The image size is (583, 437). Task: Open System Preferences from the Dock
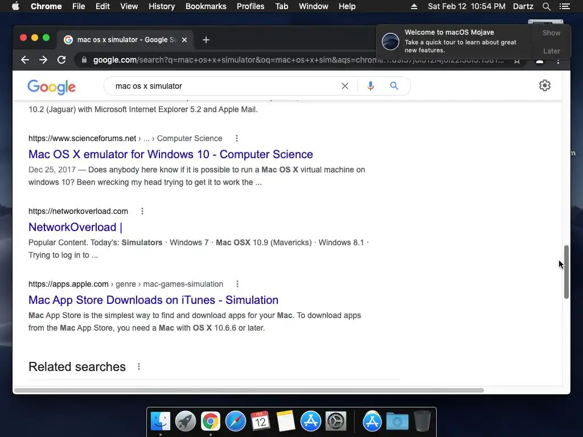(x=336, y=422)
